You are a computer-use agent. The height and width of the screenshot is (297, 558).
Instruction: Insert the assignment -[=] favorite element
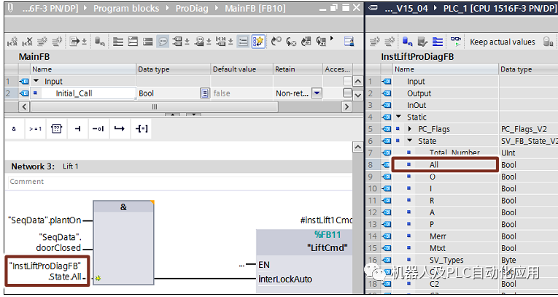[x=142, y=128]
